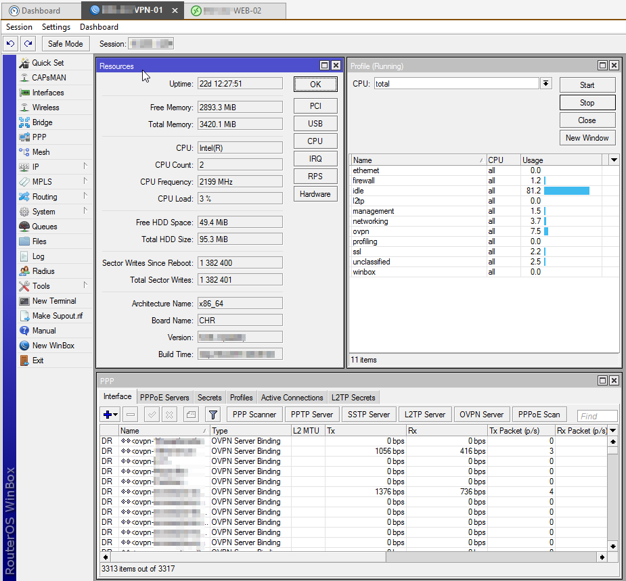Expand the System submenu
The width and height of the screenshot is (626, 581).
85,211
